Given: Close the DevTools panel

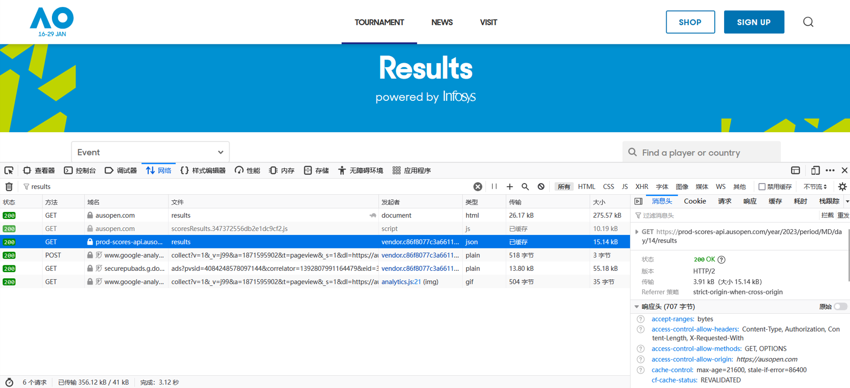Looking at the screenshot, I should click(844, 170).
